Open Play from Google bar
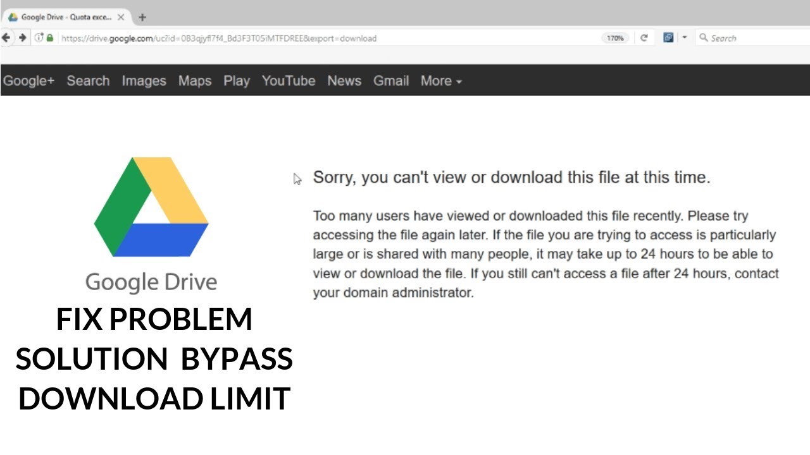This screenshot has width=810, height=455. (x=237, y=81)
